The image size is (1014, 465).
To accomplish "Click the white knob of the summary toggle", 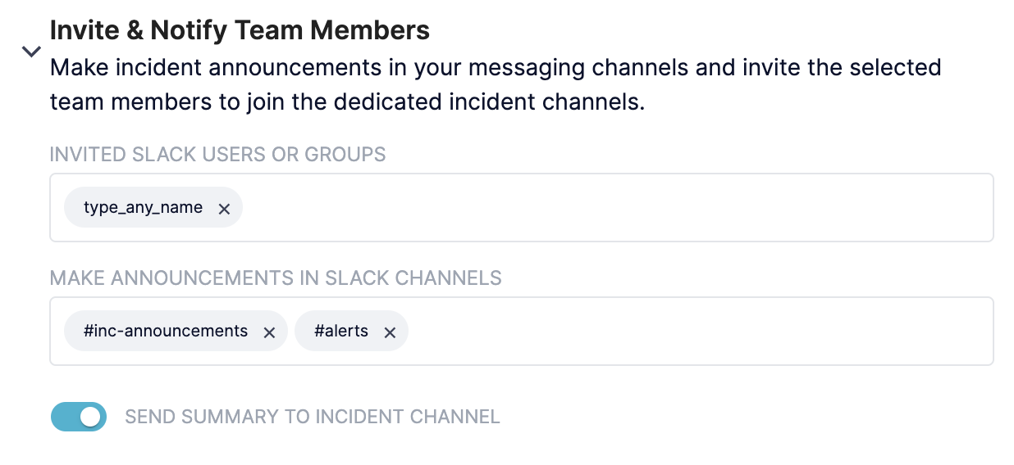I will [x=91, y=417].
